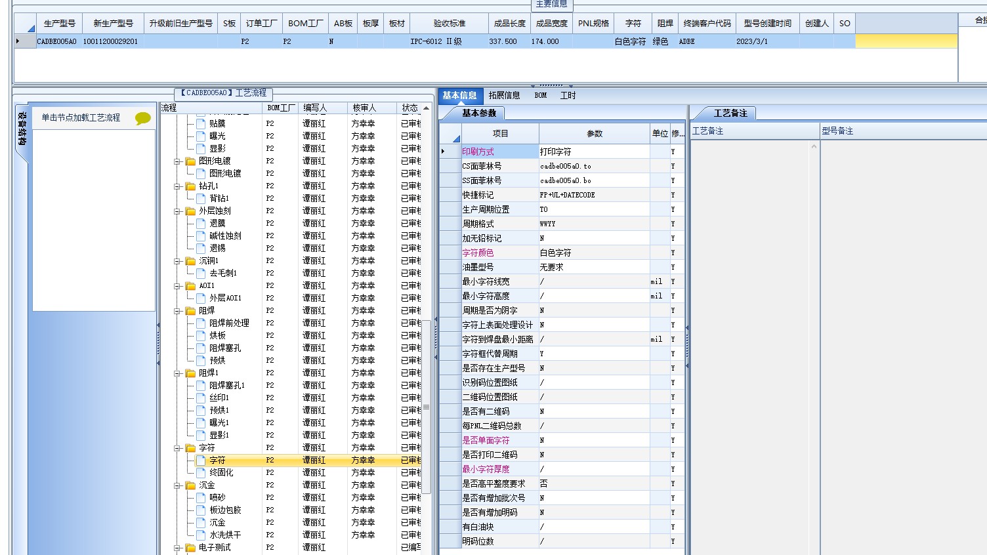Click the 终端客户代码 column header
The height and width of the screenshot is (555, 987).
(x=707, y=24)
